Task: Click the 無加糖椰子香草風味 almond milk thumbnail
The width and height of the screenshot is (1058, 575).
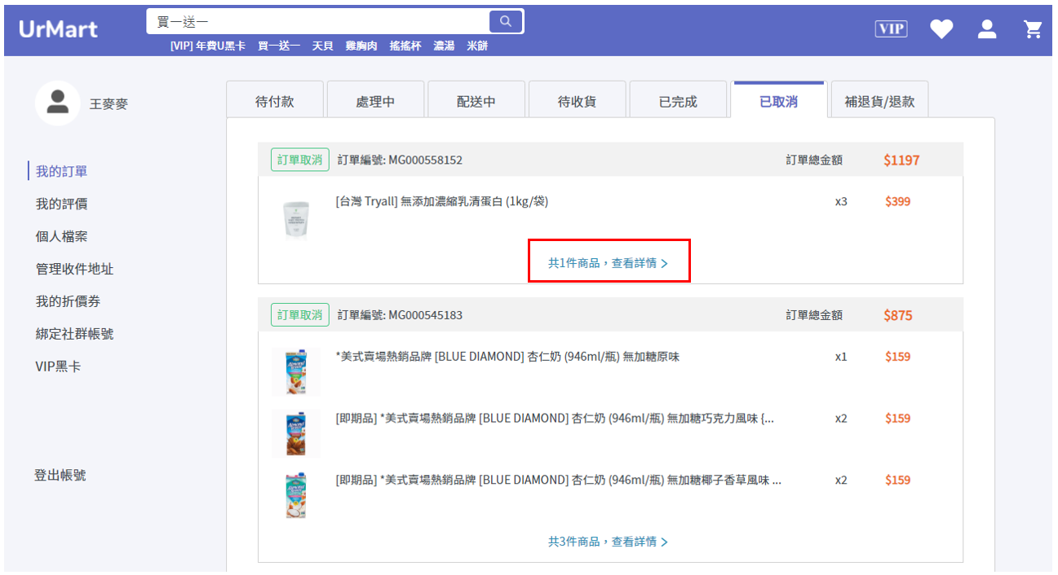Action: (296, 496)
